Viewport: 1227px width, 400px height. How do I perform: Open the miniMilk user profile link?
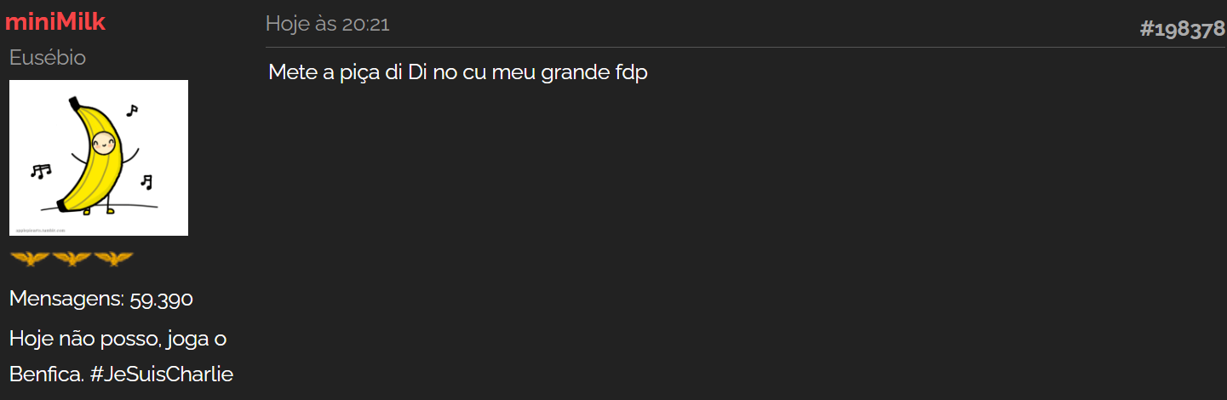55,22
